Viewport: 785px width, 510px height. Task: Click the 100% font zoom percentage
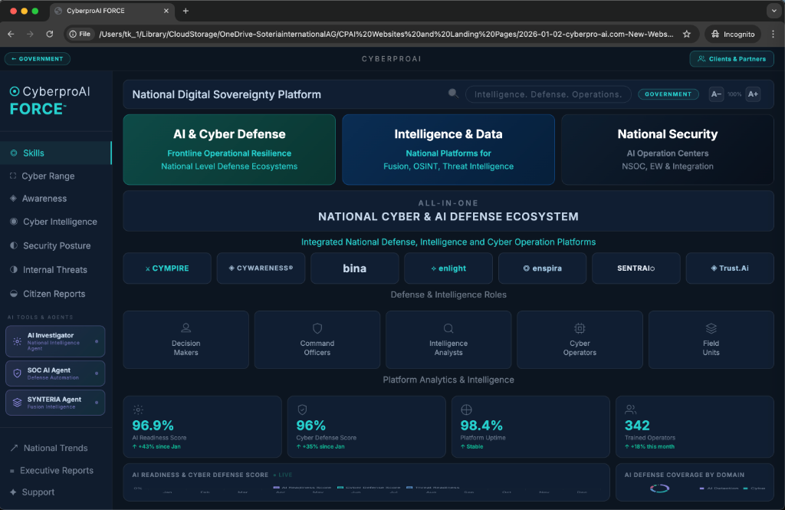click(x=734, y=94)
